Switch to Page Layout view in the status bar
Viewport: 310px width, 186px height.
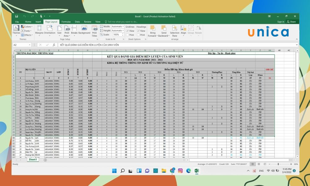coord(259,164)
